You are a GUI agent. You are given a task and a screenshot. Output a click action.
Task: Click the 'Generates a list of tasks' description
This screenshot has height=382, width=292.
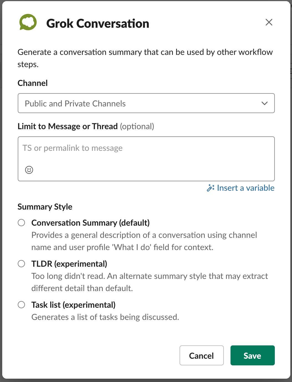pos(105,317)
